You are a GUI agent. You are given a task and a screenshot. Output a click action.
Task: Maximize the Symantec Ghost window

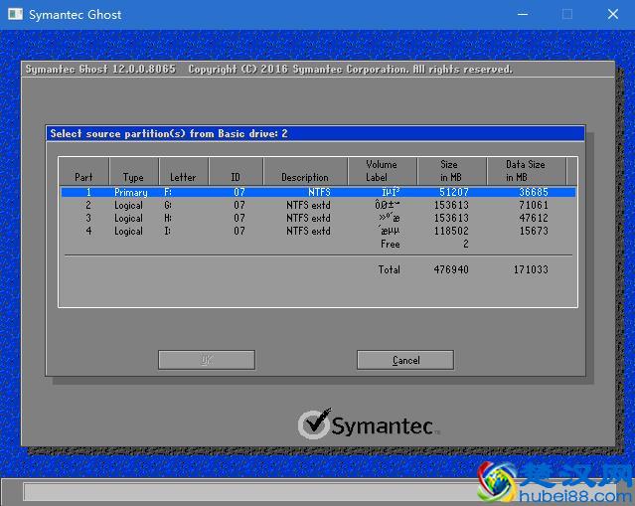pyautogui.click(x=567, y=14)
